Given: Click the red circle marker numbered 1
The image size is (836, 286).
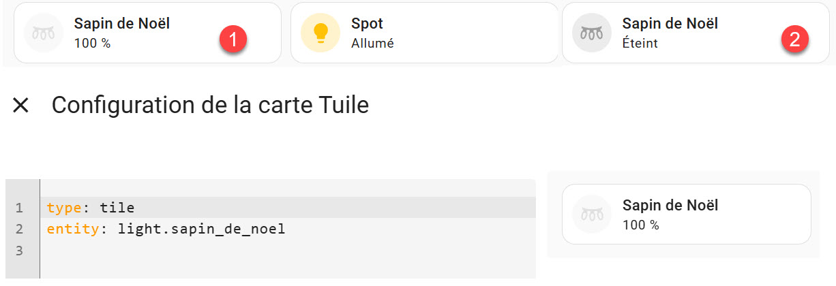Looking at the screenshot, I should 233,39.
